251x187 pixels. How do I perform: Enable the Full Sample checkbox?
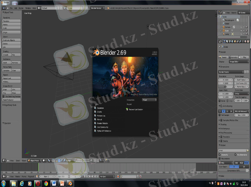point(220,115)
